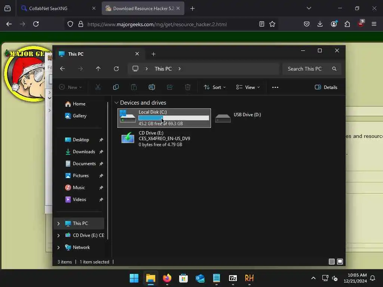Expand This PC in navigation pane
Screen dimensions: 383x287
click(x=58, y=223)
